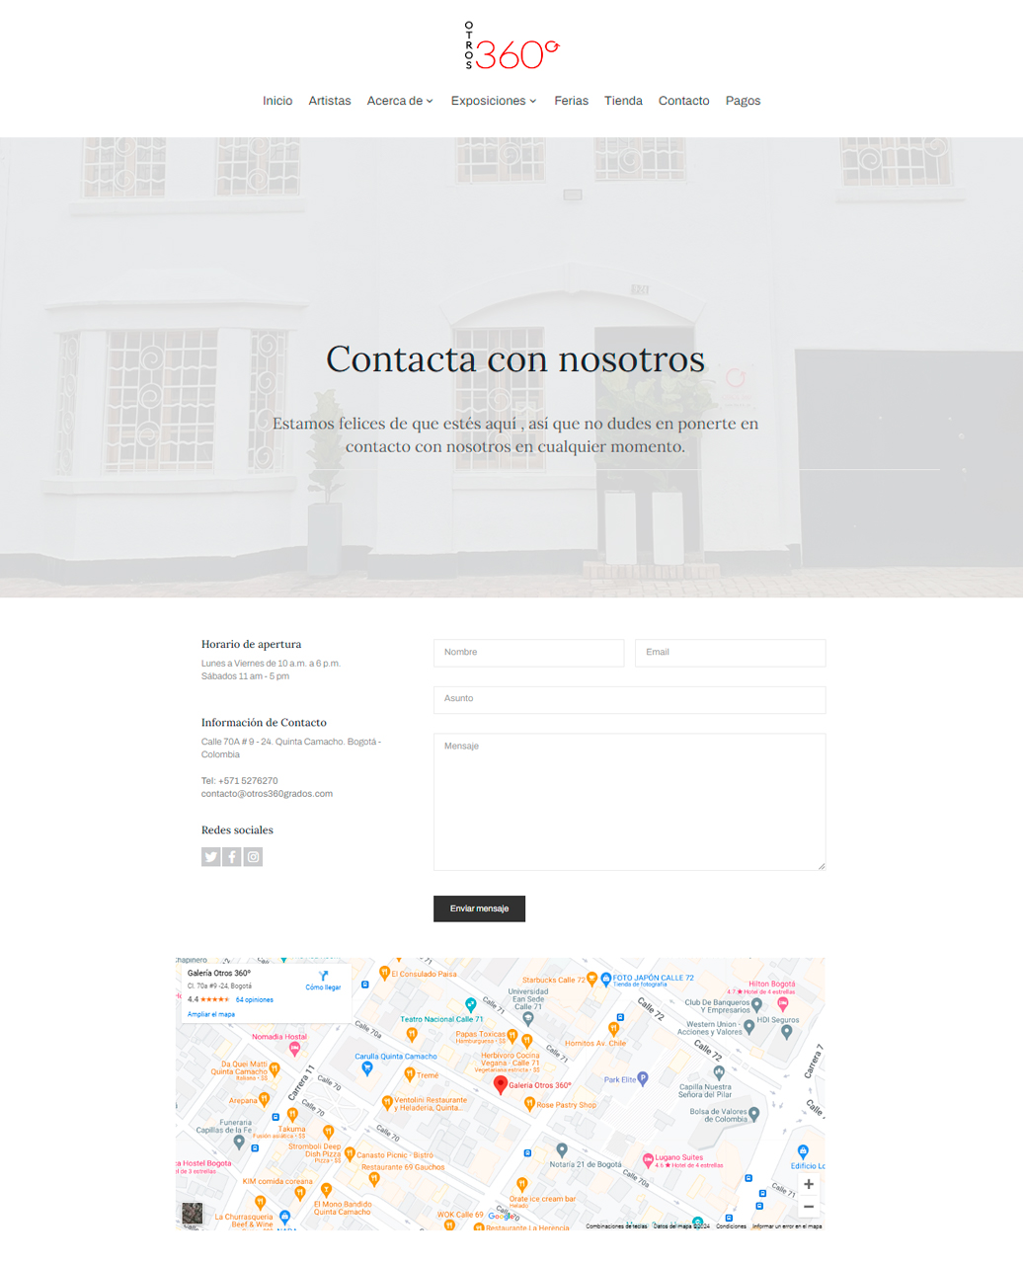Select the Asunto text field
1023x1263 pixels.
[629, 699]
